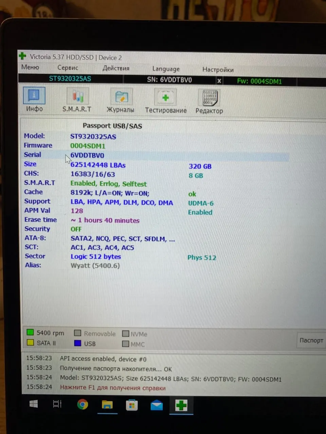Open the Инфо info toolbar icon
Screen dimensions: 326x434
click(34, 100)
